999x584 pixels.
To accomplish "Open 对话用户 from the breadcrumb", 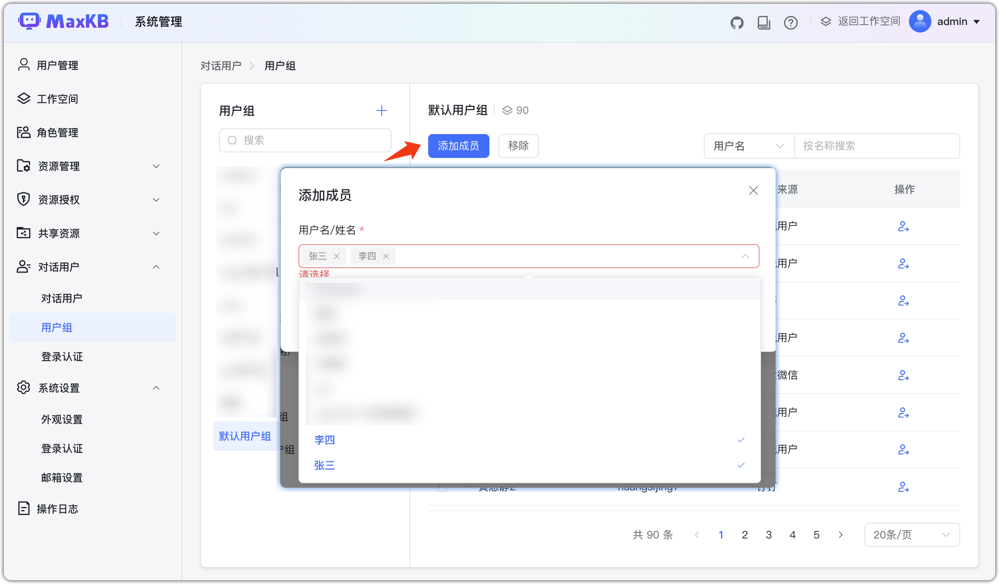I will click(221, 65).
